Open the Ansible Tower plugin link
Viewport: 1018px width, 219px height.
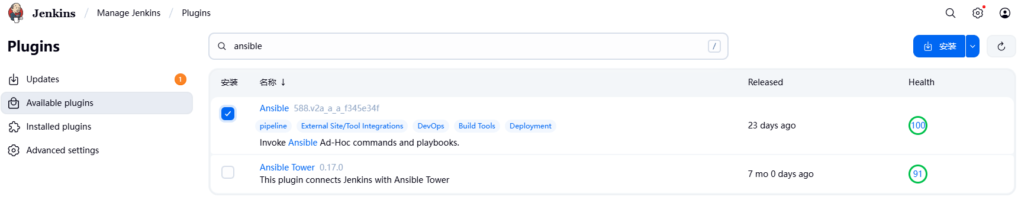click(287, 168)
